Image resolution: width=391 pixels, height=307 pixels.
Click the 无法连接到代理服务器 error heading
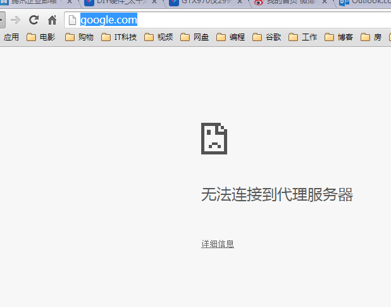pyautogui.click(x=277, y=194)
